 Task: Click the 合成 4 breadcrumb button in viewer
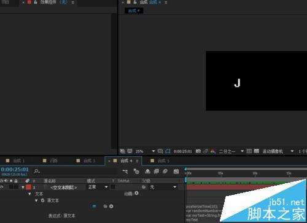pyautogui.click(x=134, y=10)
